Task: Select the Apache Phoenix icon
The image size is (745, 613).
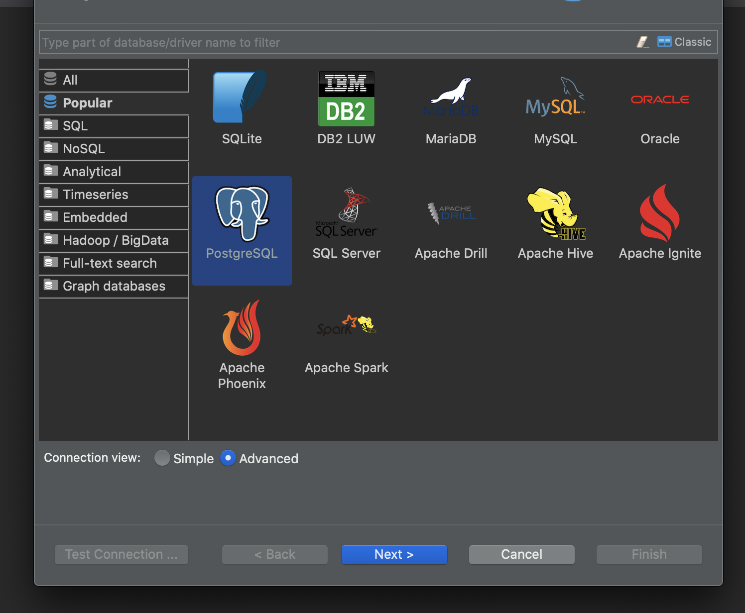Action: (x=242, y=327)
